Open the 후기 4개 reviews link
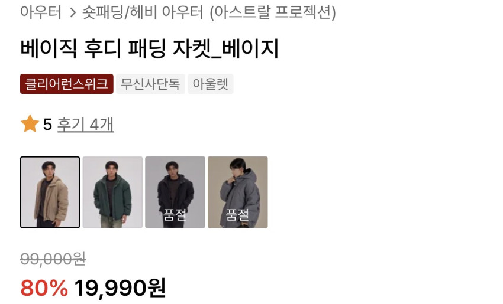Viewport: 503px width, 304px height. click(85, 125)
